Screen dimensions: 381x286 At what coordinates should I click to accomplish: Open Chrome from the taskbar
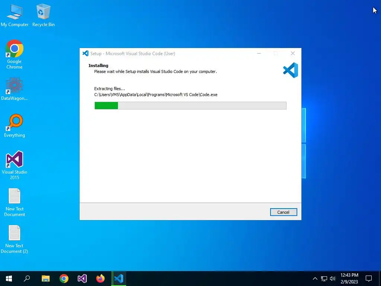coord(64,279)
